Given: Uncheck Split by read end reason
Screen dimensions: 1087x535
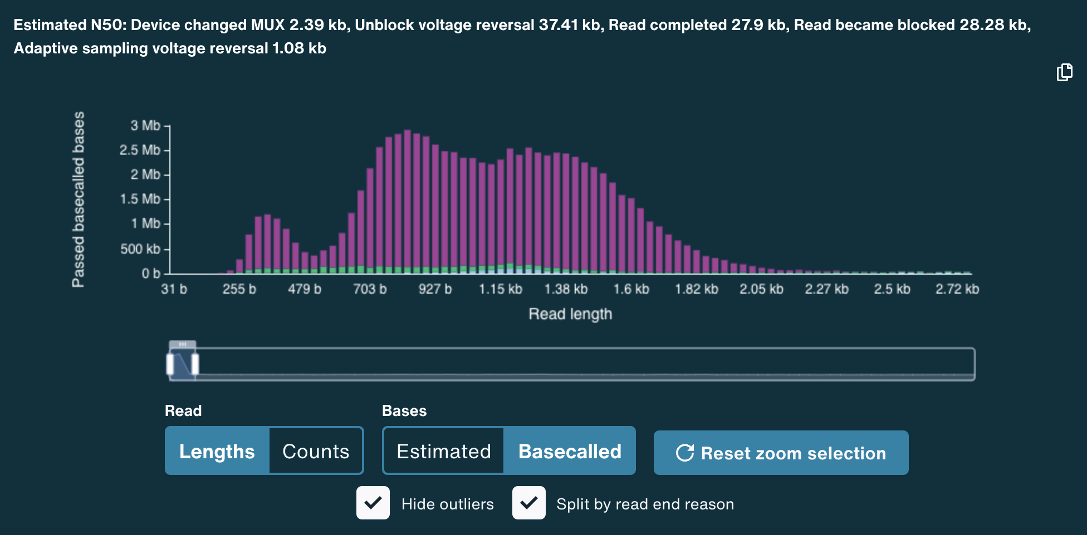Looking at the screenshot, I should pyautogui.click(x=529, y=503).
